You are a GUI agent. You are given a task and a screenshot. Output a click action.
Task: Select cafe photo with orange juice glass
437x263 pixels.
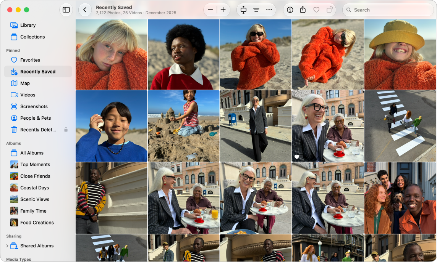coord(183,199)
